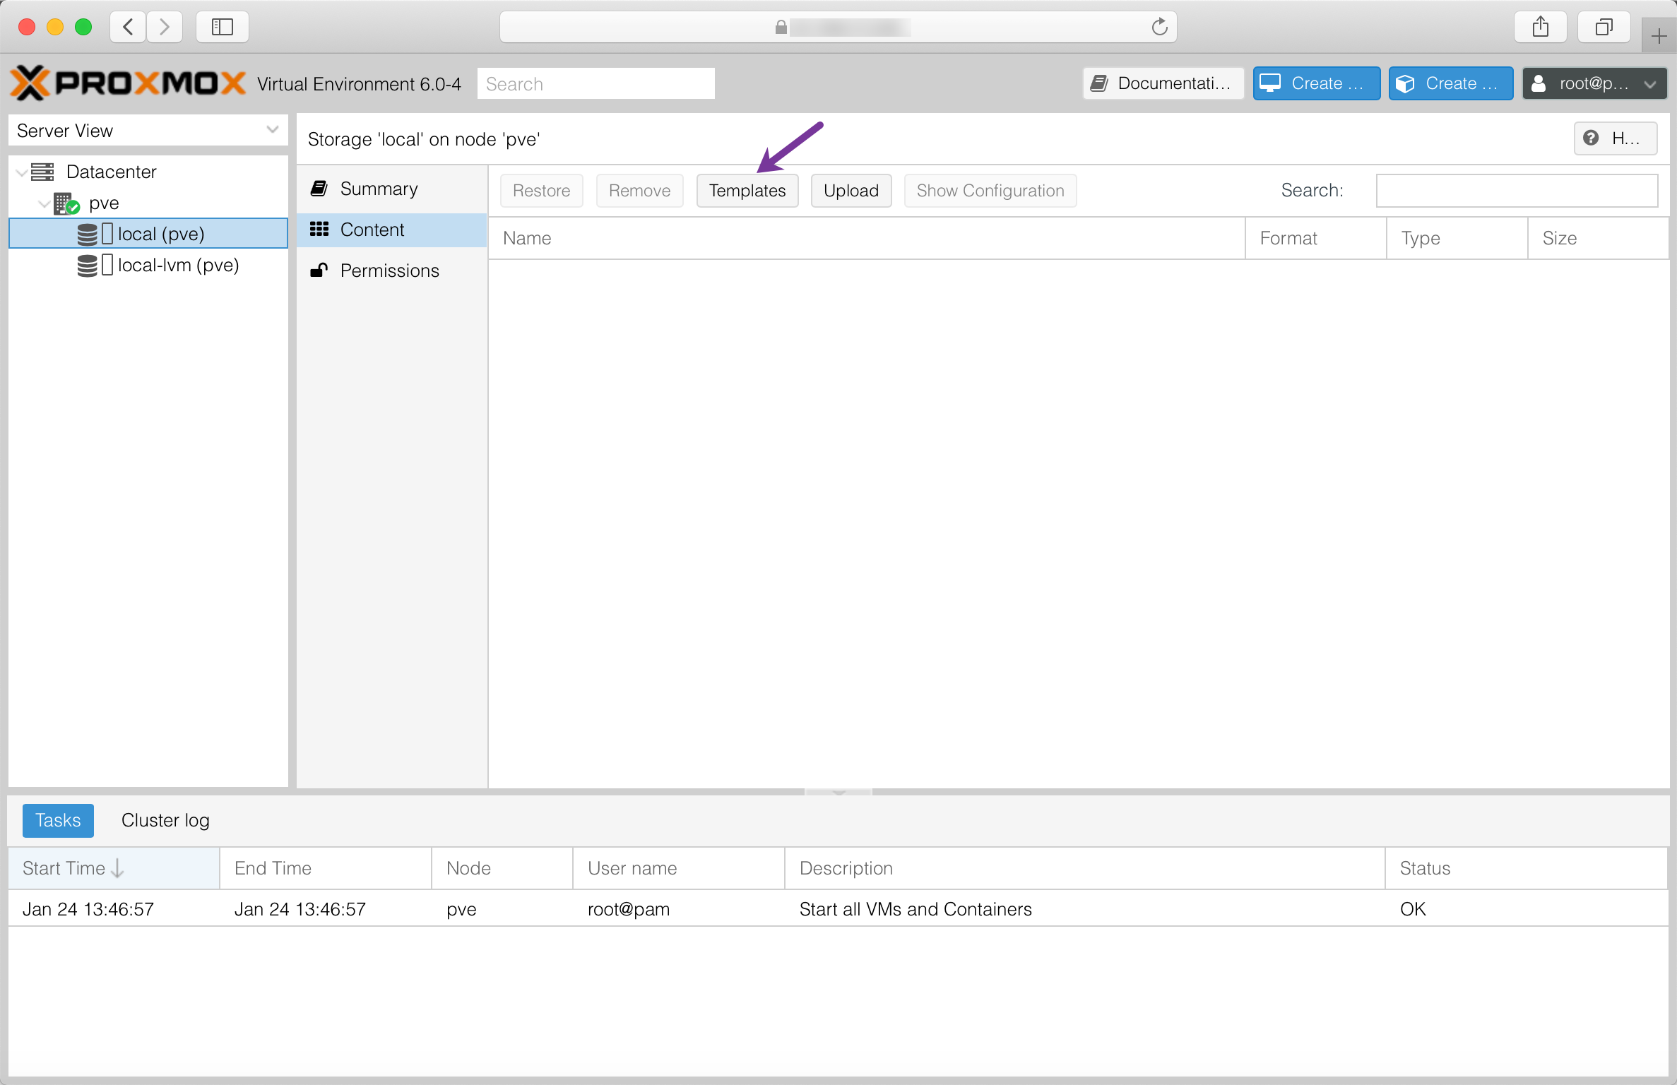Open the Summary section
The width and height of the screenshot is (1677, 1085).
pos(379,189)
